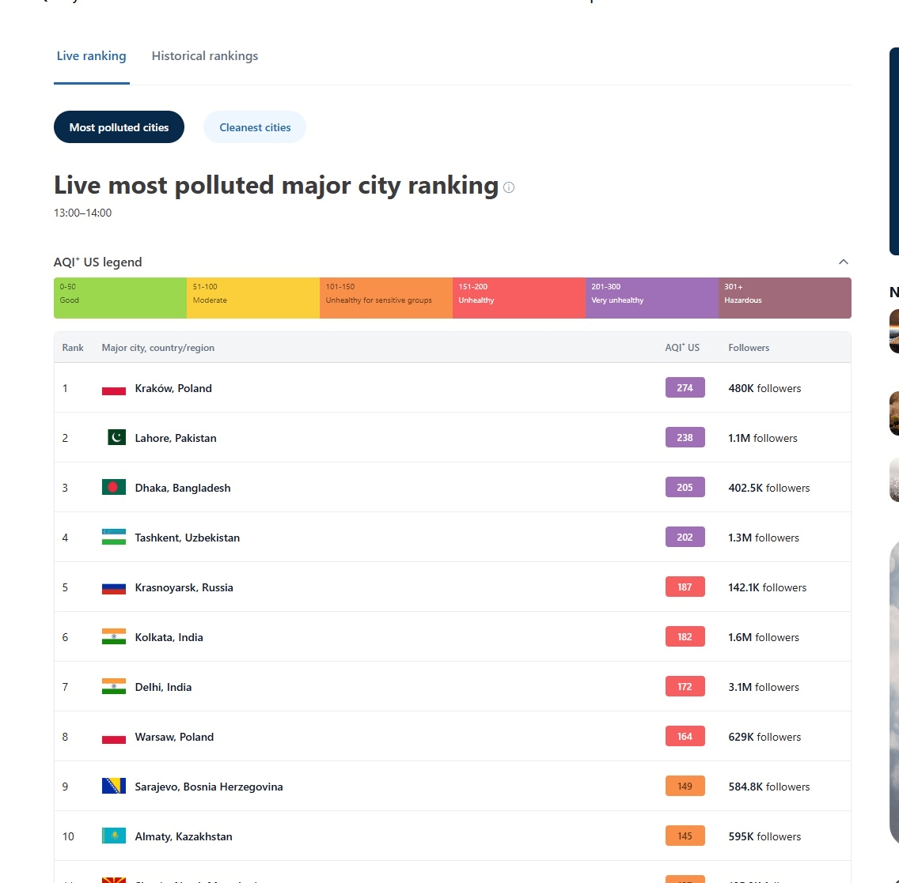Click the info icon beside ranking title
This screenshot has height=883, width=899.
[509, 187]
